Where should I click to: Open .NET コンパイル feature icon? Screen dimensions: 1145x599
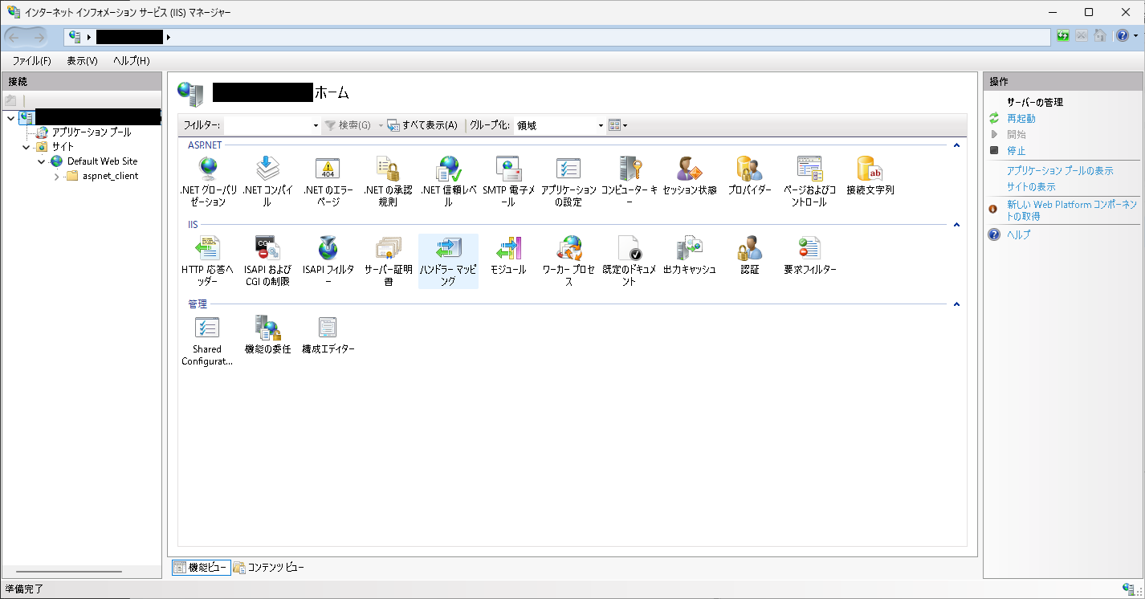coord(267,181)
